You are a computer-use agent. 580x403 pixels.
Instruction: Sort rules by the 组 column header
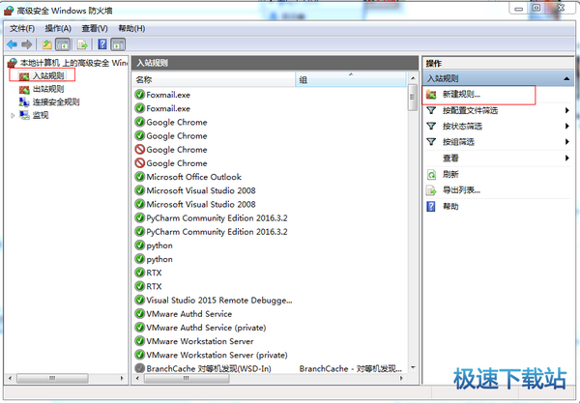point(351,79)
